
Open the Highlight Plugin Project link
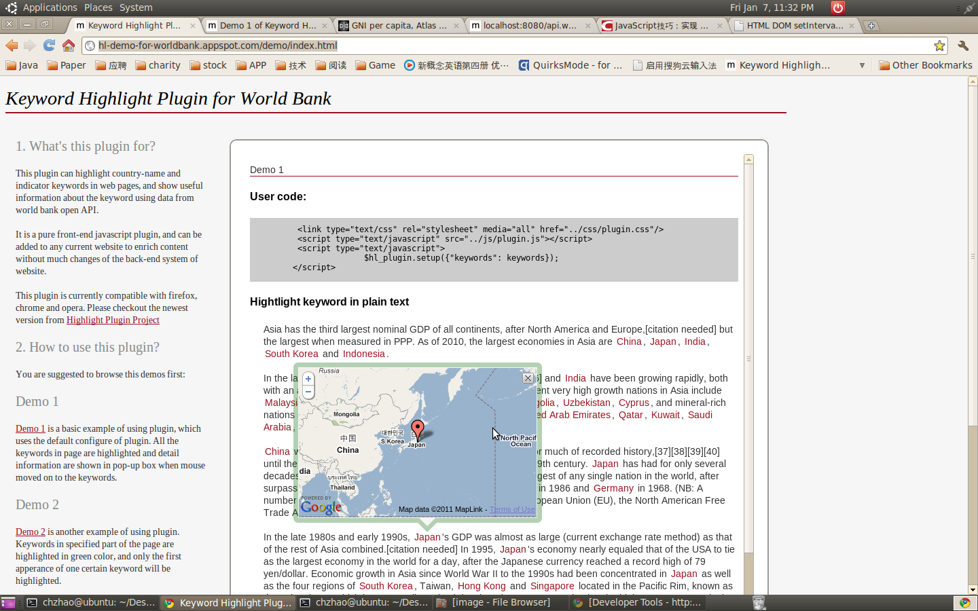pyautogui.click(x=113, y=320)
